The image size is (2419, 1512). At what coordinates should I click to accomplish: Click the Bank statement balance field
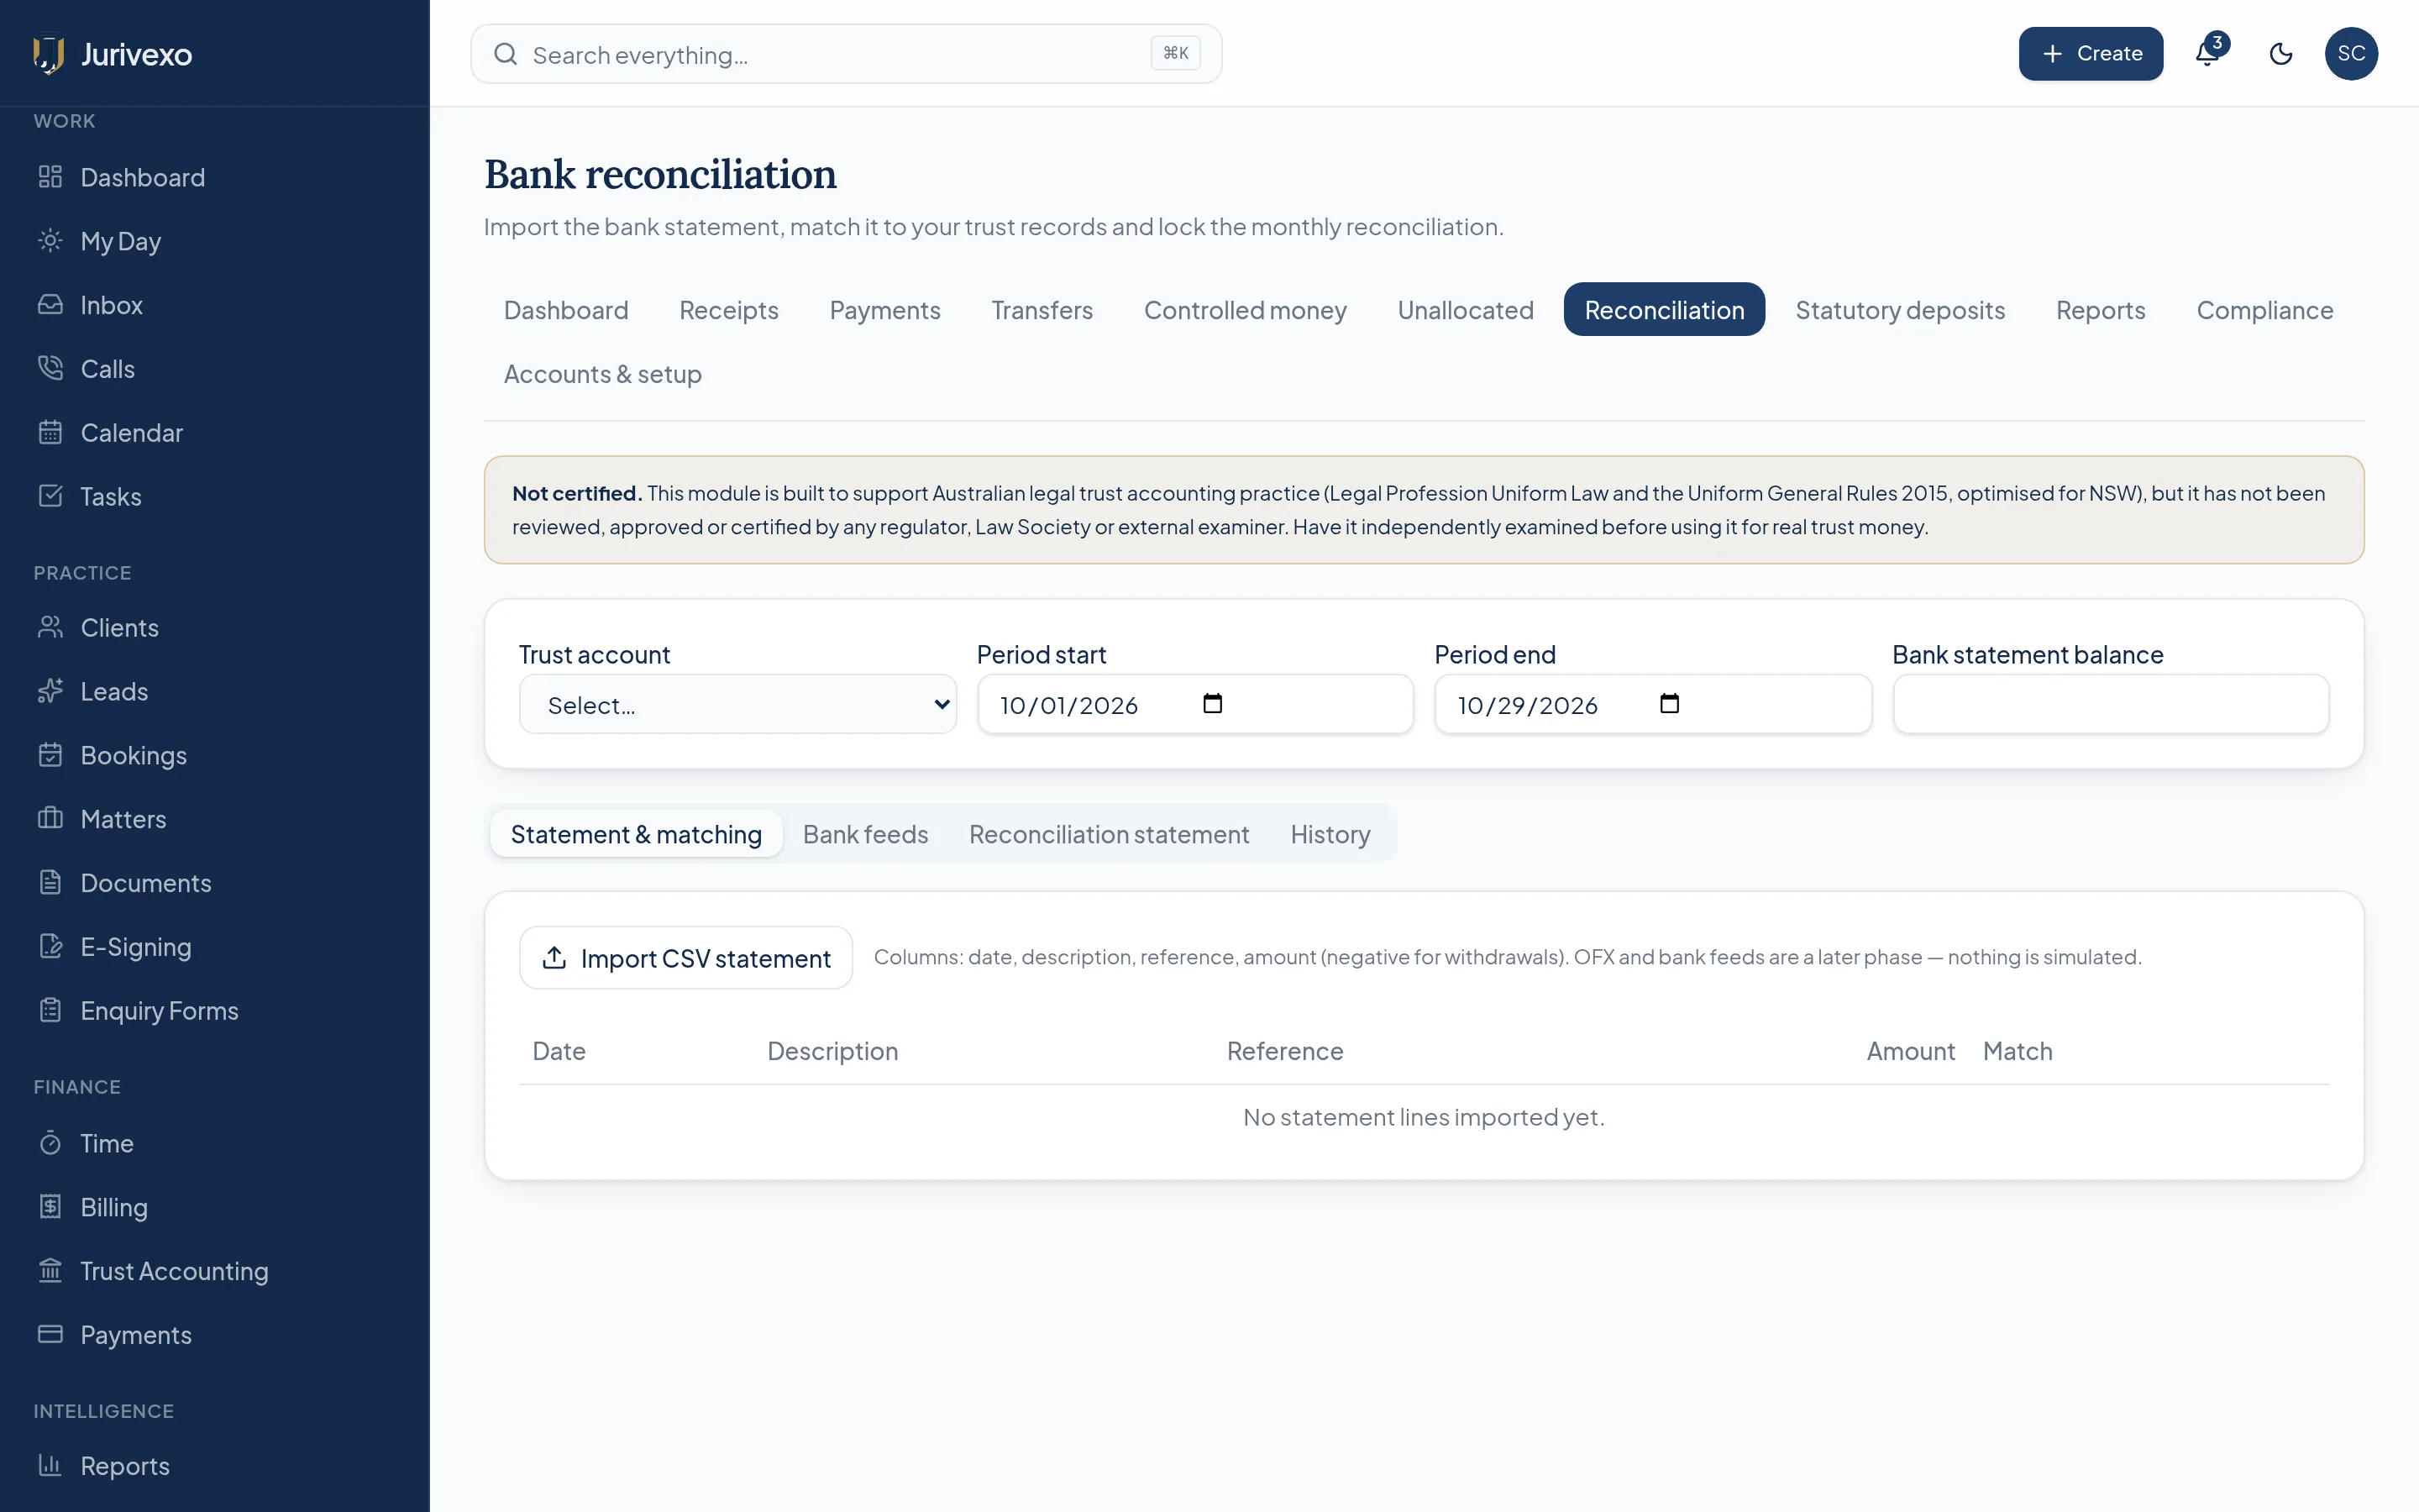[2111, 705]
